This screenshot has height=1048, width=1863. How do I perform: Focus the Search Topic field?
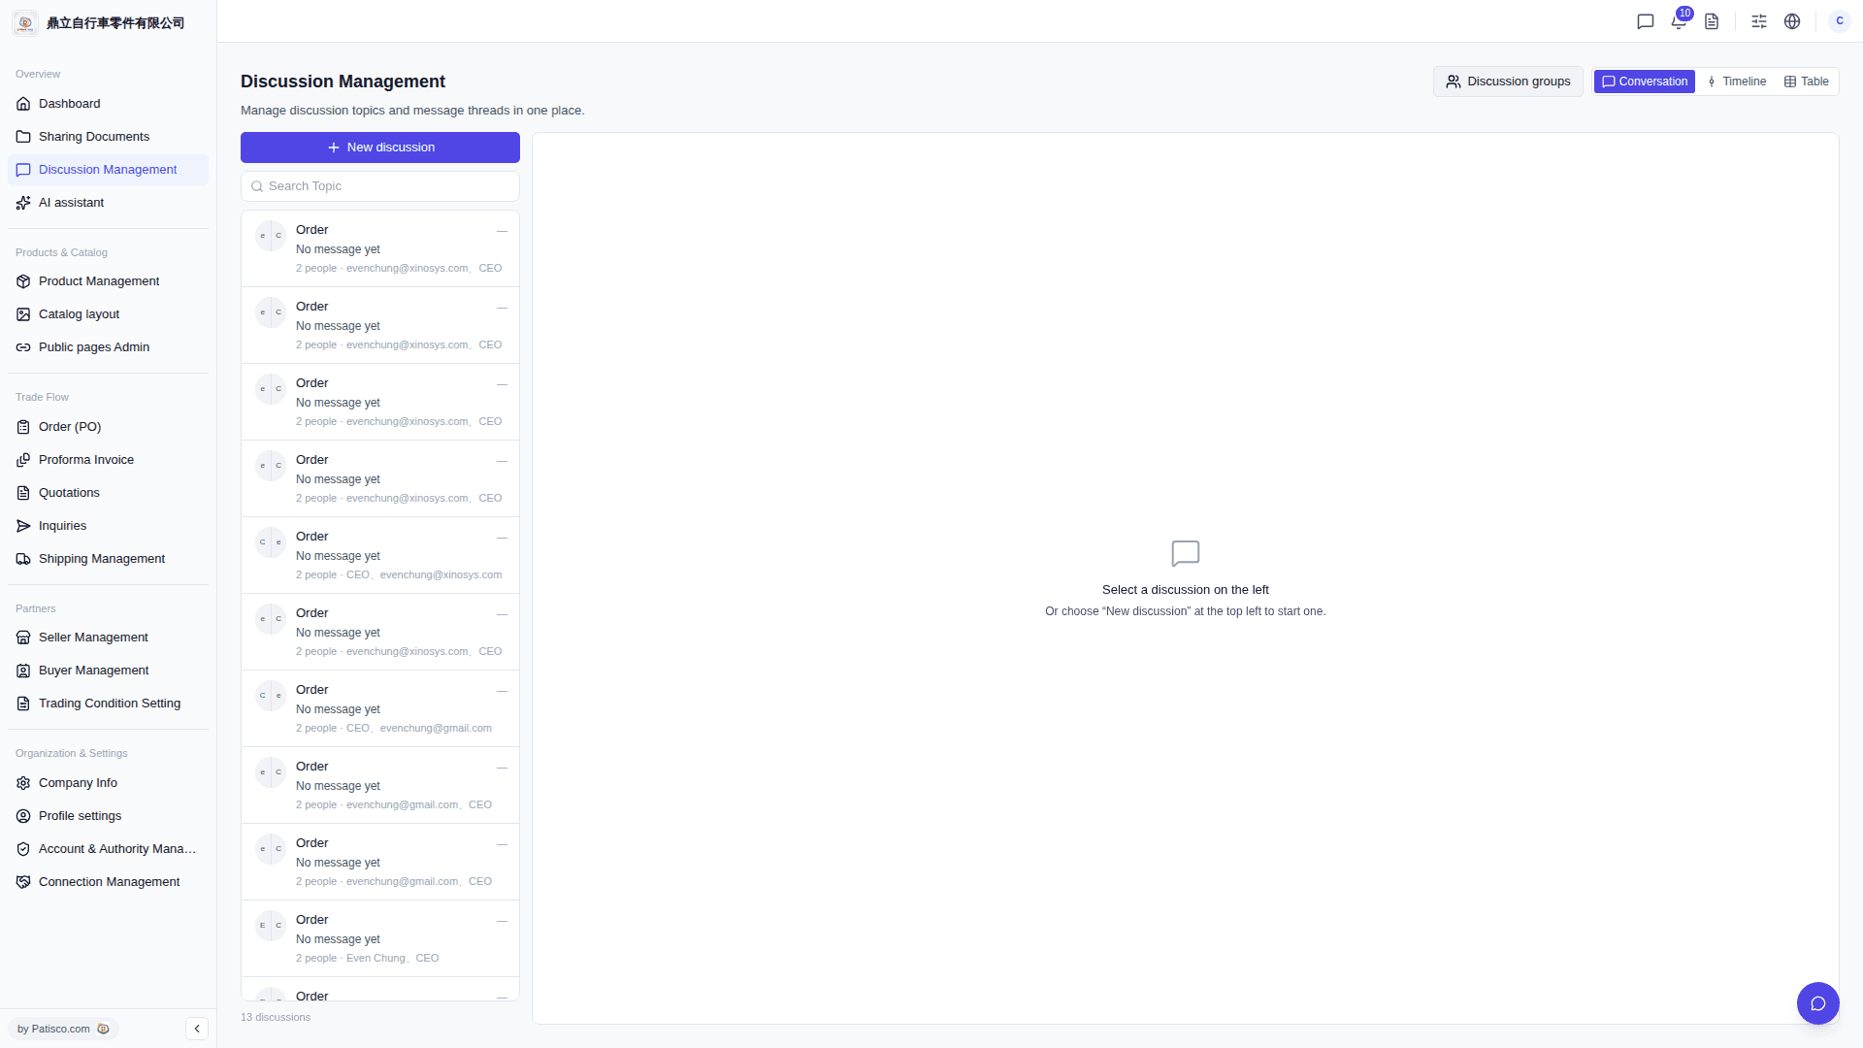[380, 186]
